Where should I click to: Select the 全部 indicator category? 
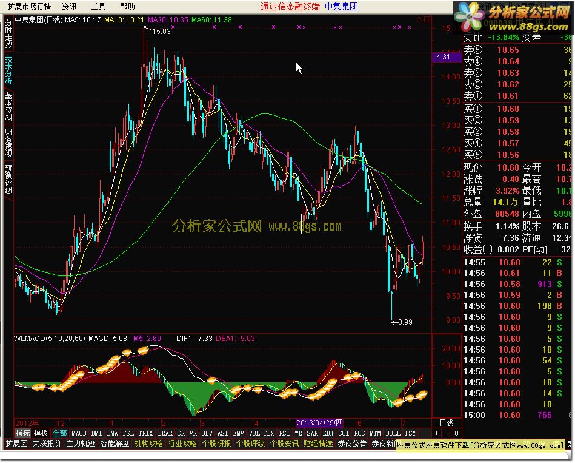[x=59, y=433]
